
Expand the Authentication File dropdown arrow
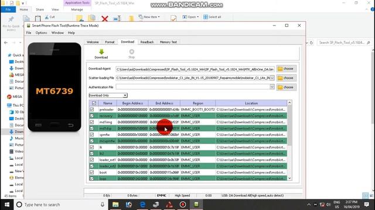272,87
